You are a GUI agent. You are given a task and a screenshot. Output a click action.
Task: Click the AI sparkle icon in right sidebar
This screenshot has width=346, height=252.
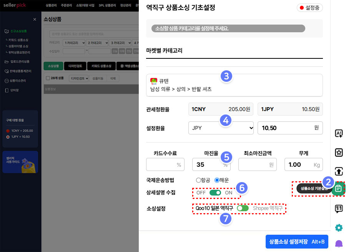point(339,133)
